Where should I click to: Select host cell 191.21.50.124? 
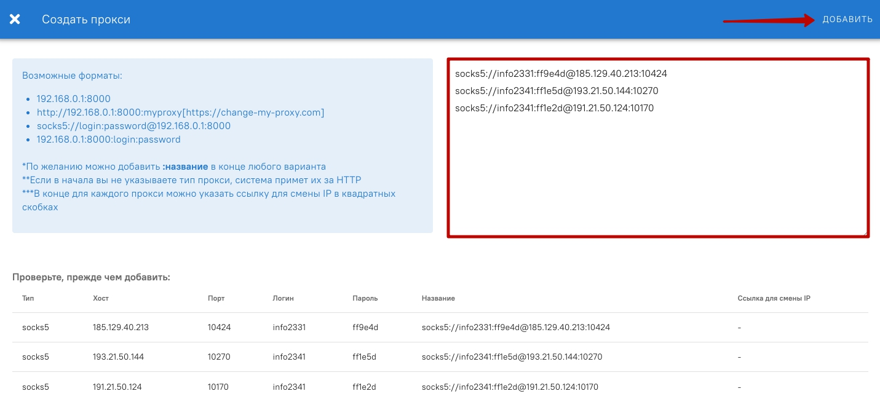[x=118, y=387]
